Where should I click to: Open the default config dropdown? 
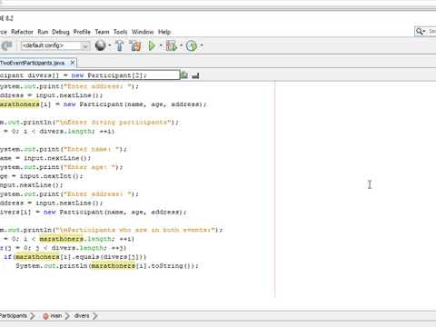point(55,45)
